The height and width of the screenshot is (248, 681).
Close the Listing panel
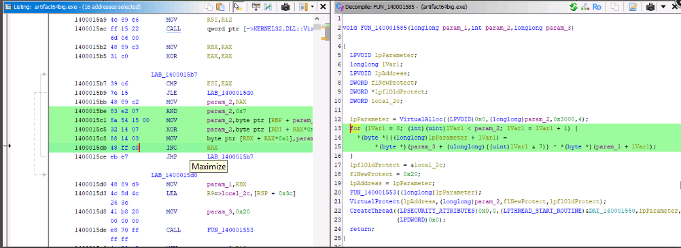click(323, 7)
